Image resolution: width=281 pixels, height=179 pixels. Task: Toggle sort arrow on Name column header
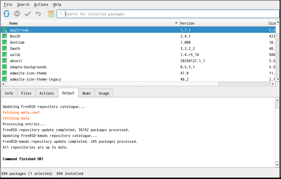point(176,23)
